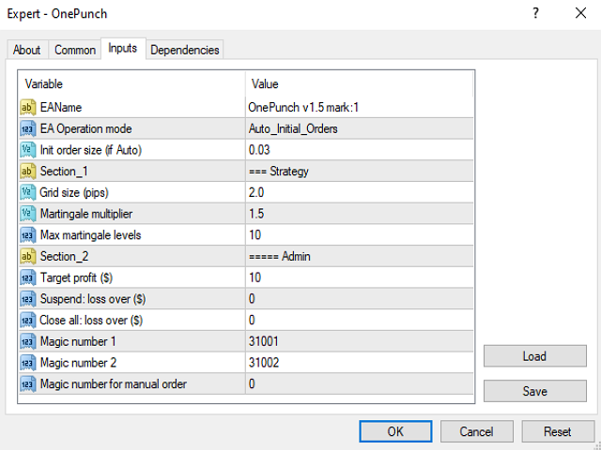Edit the Magic number 2 value 31002
Viewport: 601px width, 450px height.
(x=359, y=363)
